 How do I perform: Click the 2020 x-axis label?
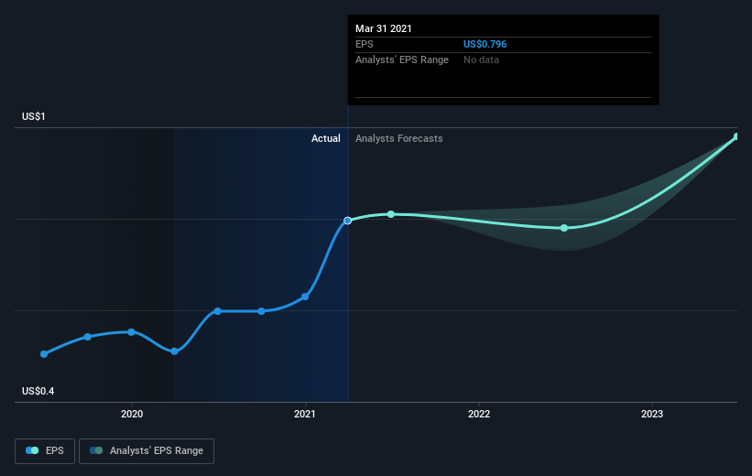pos(132,414)
